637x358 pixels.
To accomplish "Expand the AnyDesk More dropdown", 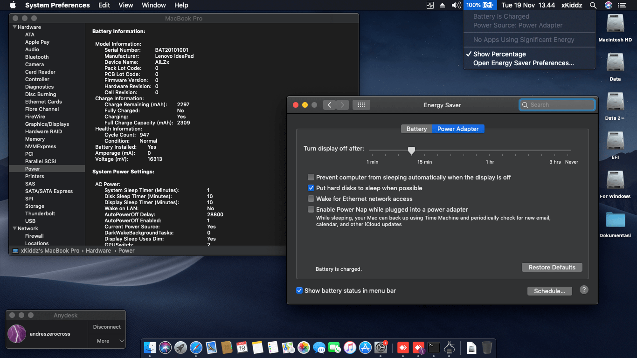I will (107, 341).
